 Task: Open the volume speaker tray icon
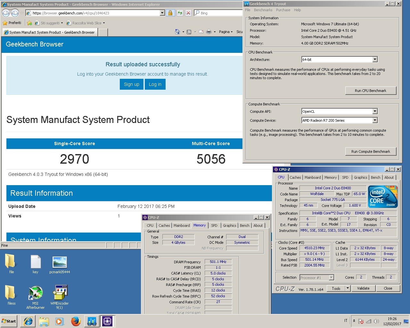(x=376, y=321)
